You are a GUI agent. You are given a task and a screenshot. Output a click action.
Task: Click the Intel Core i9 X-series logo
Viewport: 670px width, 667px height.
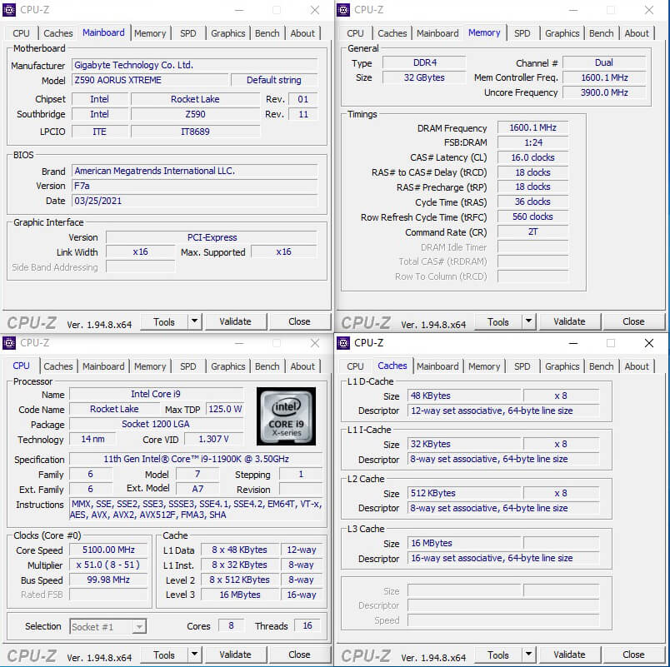[286, 415]
